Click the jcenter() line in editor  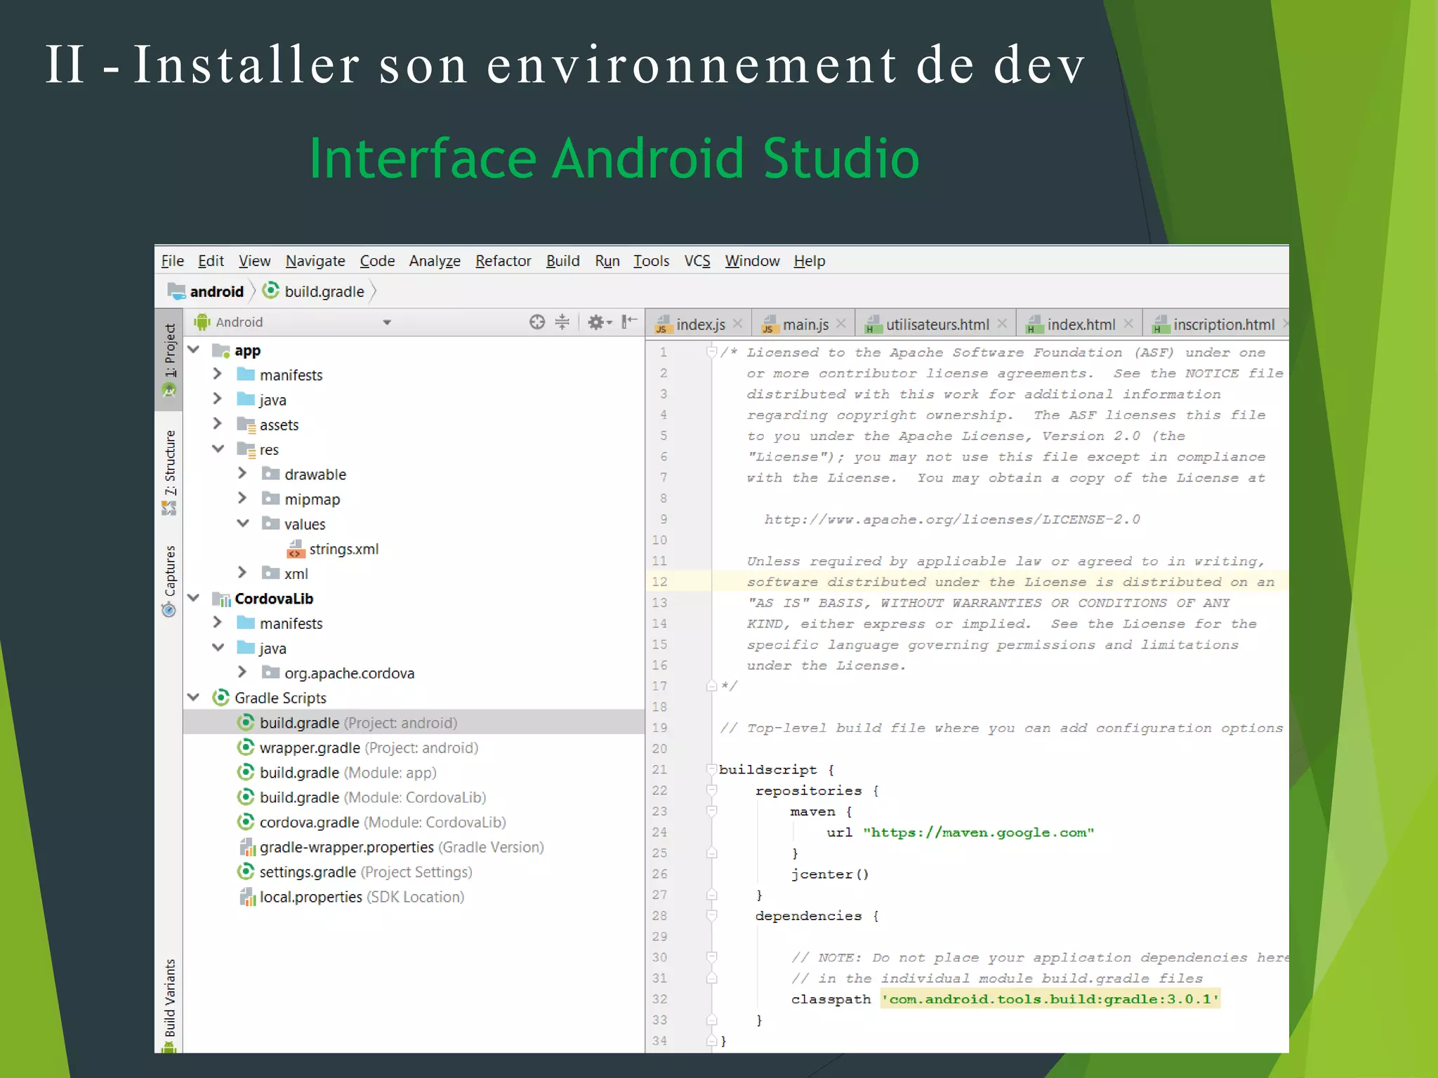pos(830,874)
